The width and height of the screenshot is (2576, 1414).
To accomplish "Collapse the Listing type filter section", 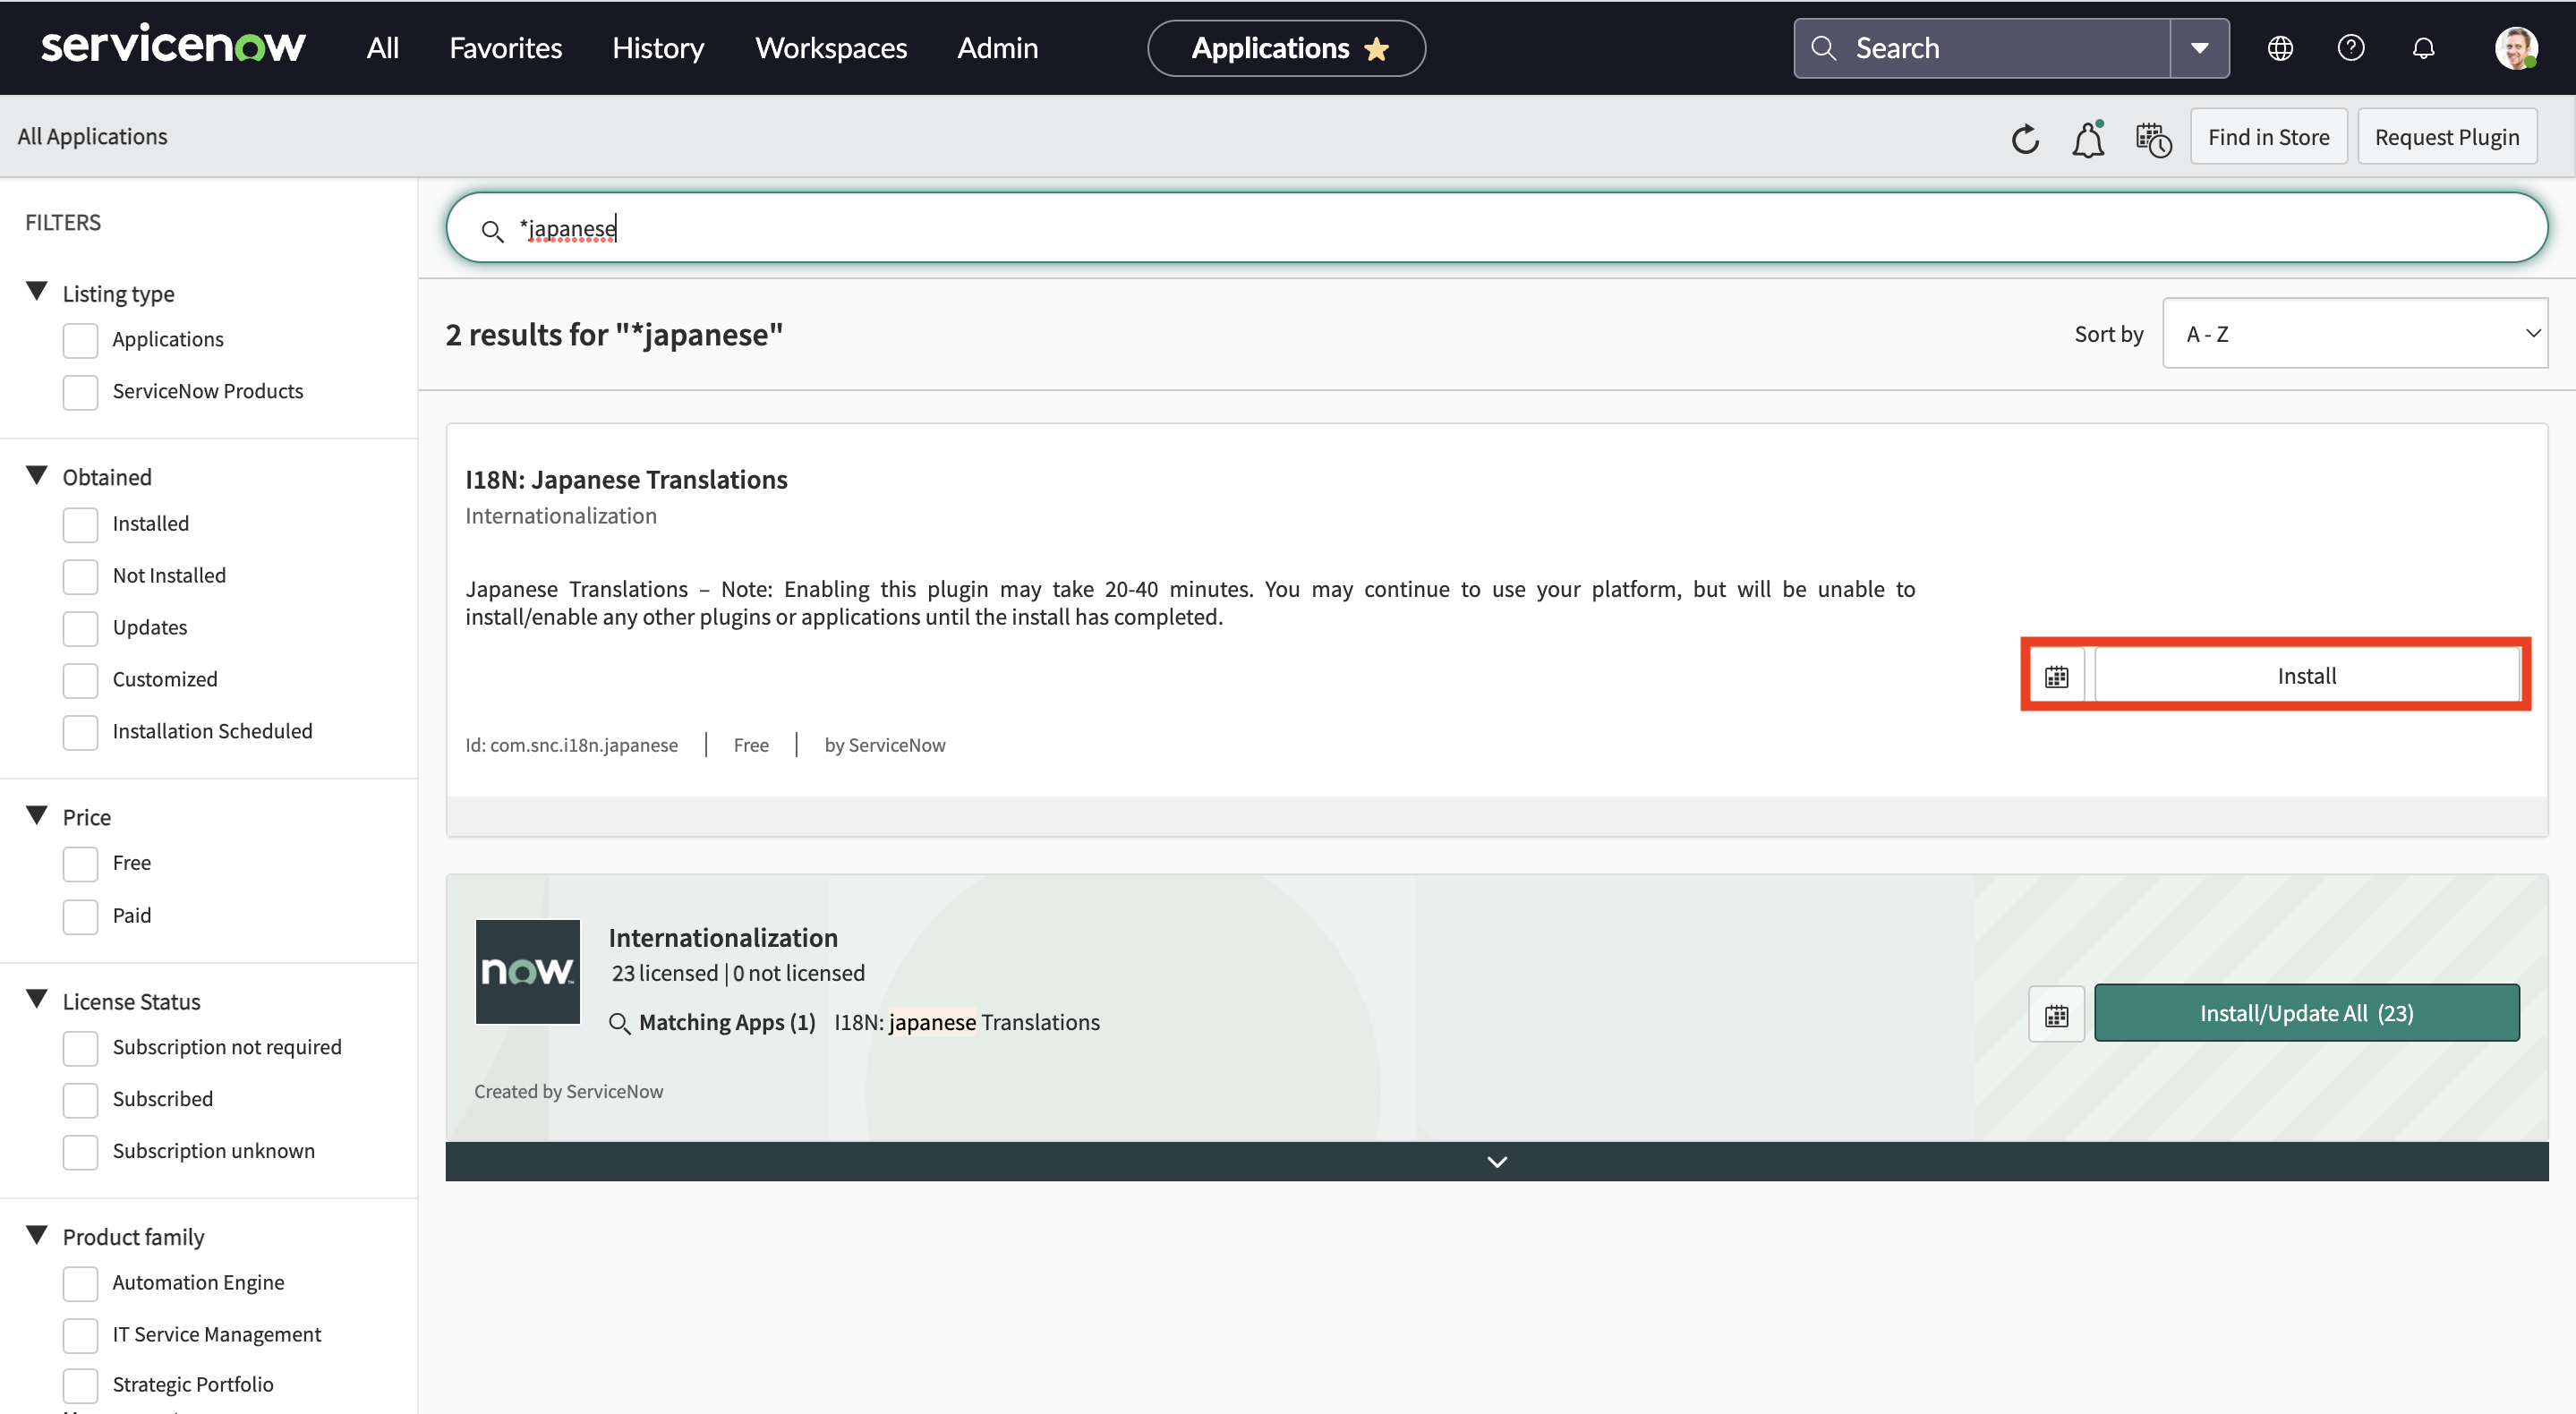I will coord(37,292).
